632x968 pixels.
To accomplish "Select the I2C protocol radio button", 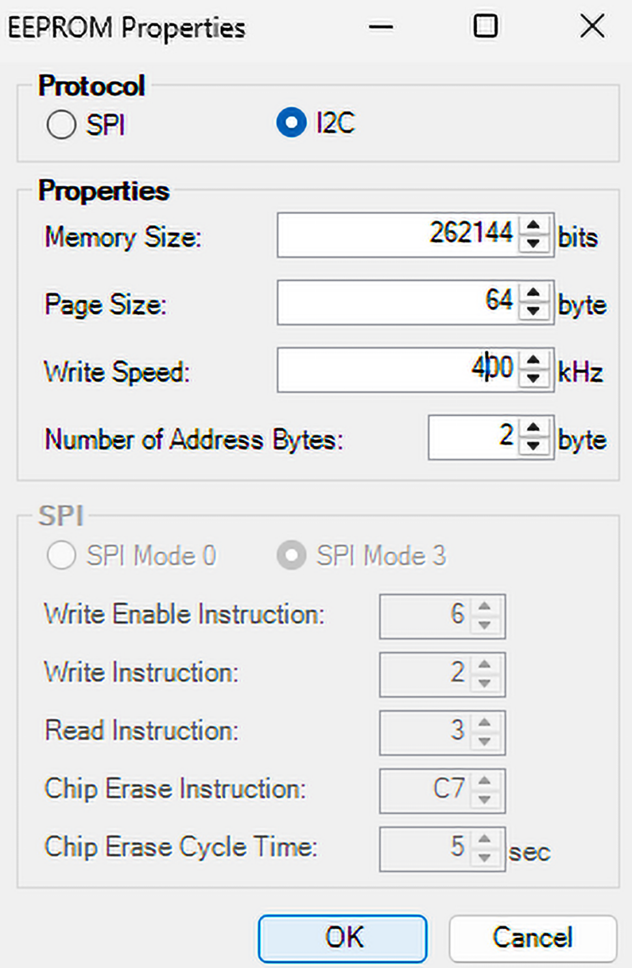I will click(291, 123).
